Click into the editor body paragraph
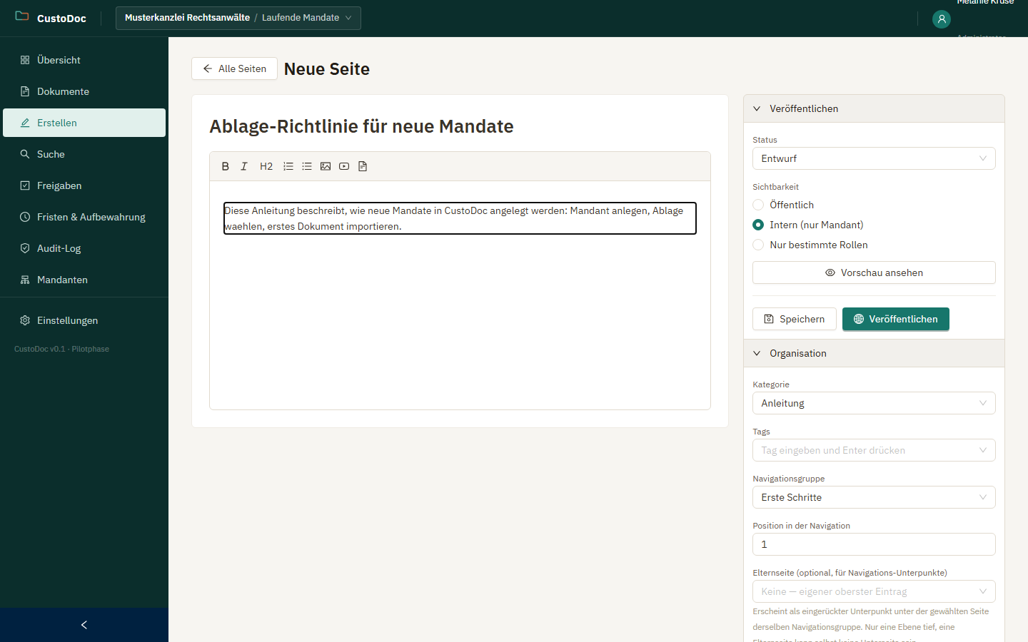This screenshot has height=642, width=1028. [460, 218]
